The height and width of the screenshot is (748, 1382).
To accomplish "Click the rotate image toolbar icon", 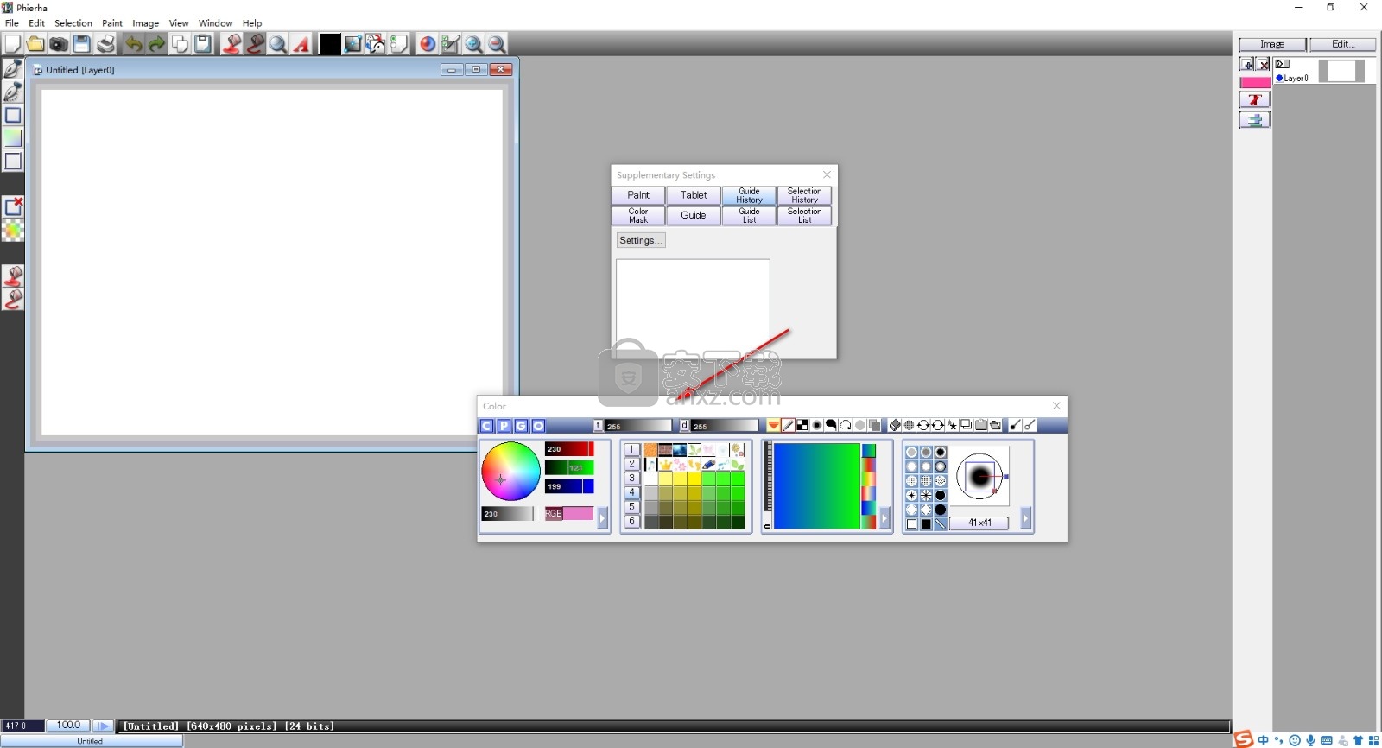I will click(377, 44).
